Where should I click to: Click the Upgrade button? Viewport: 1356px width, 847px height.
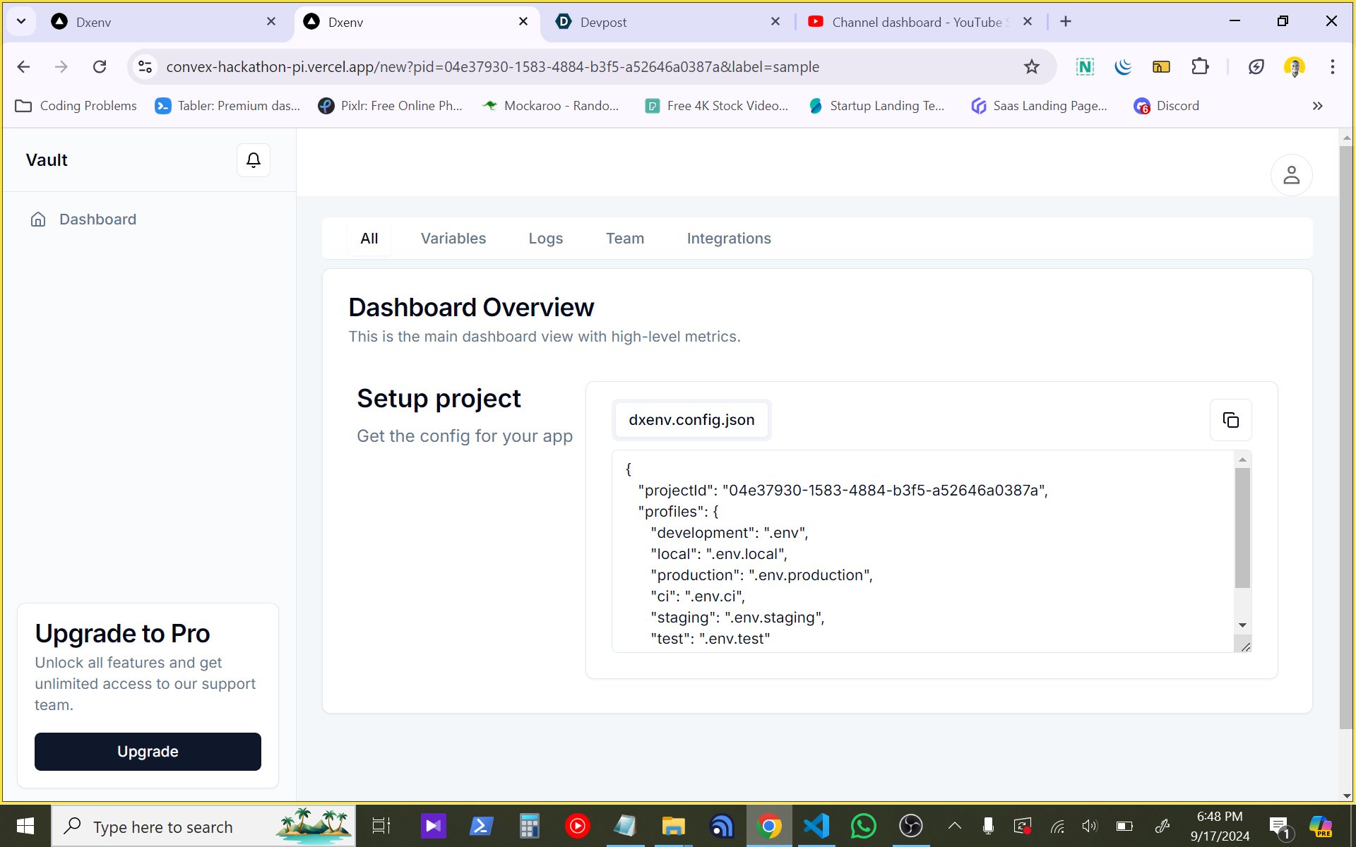point(148,752)
